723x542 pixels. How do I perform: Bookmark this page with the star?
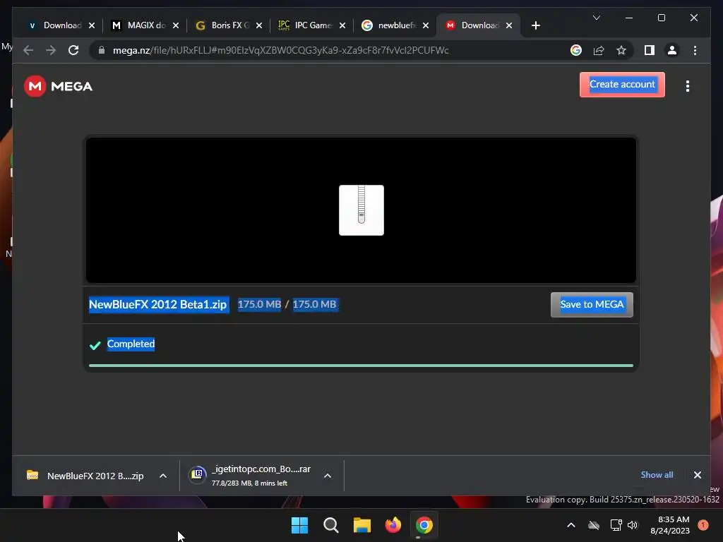click(x=621, y=50)
